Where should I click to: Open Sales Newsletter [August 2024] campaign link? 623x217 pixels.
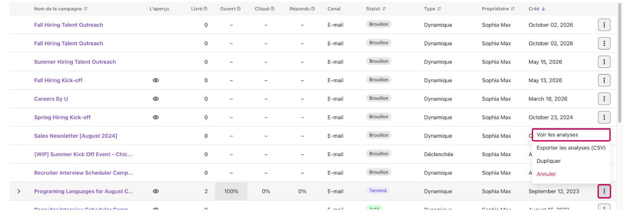(76, 136)
